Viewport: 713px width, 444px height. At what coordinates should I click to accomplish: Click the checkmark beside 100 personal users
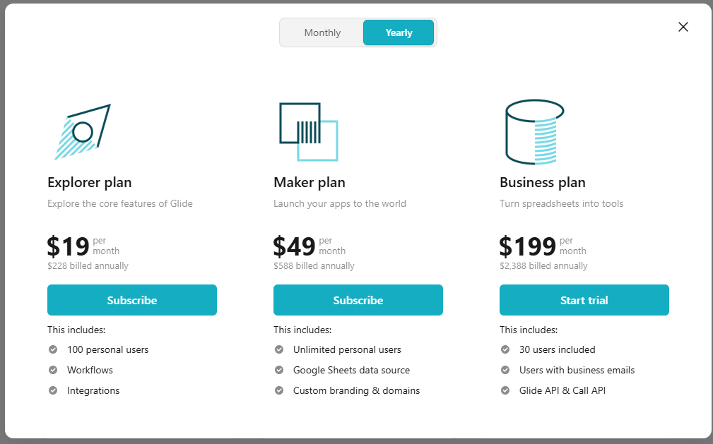pyautogui.click(x=52, y=349)
